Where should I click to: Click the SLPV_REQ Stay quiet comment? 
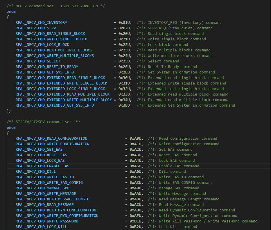[180, 28]
